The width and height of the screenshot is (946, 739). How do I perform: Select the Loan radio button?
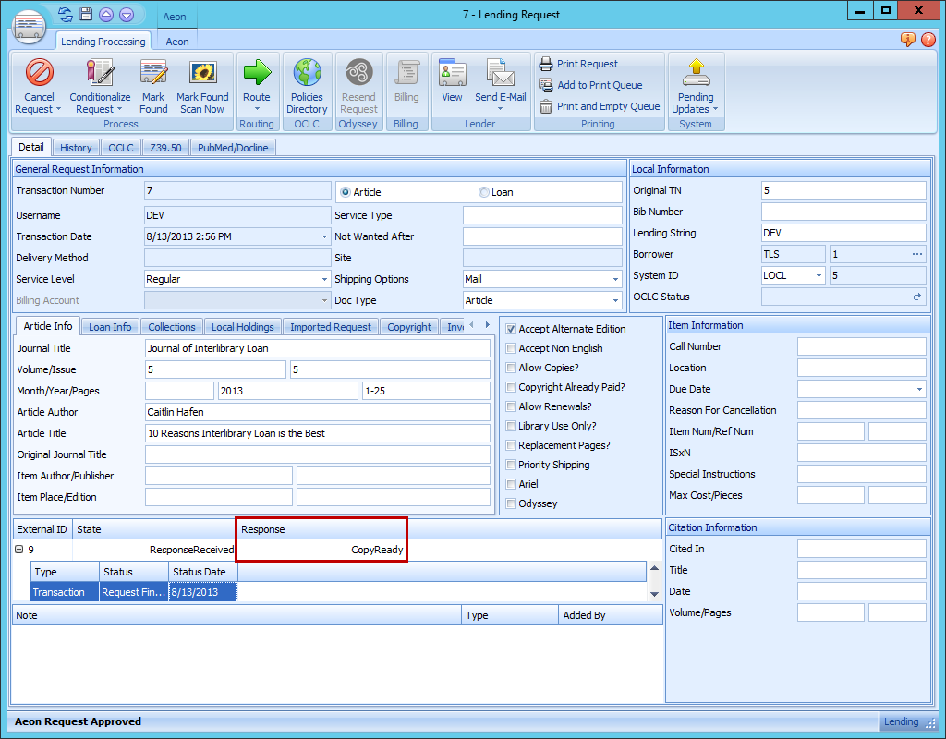484,192
